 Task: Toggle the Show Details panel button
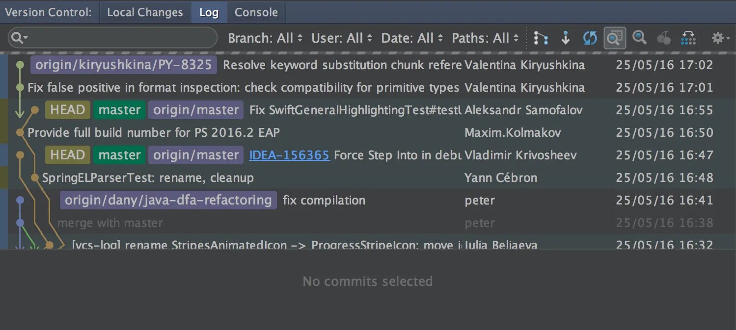coord(614,38)
